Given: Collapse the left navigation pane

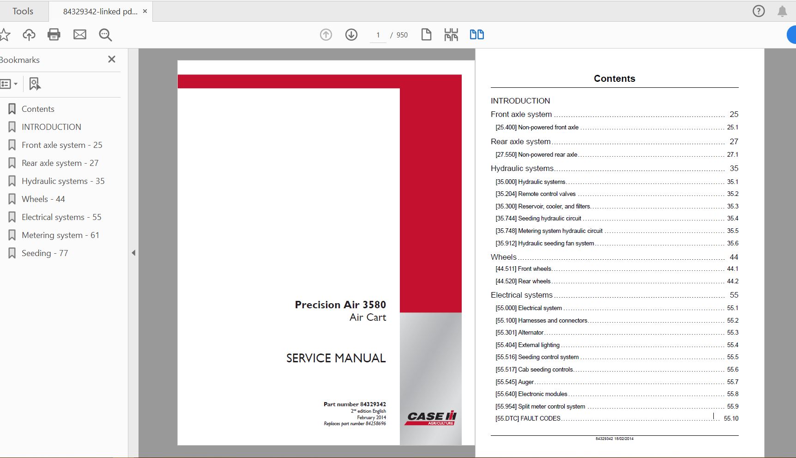Looking at the screenshot, I should pyautogui.click(x=133, y=253).
